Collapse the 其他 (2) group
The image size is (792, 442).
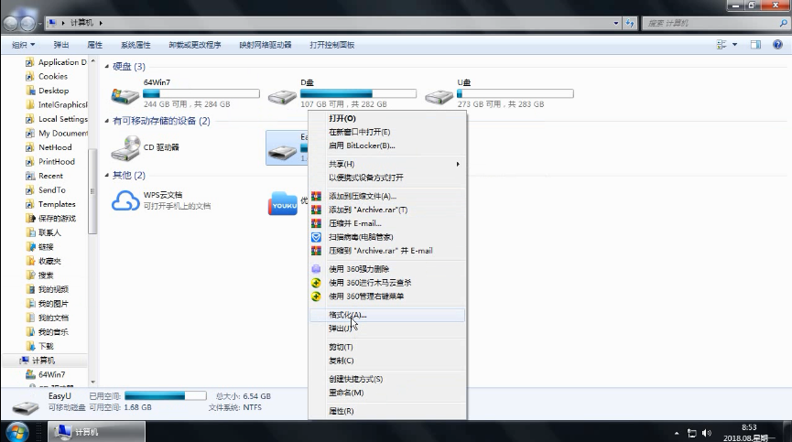tap(106, 176)
